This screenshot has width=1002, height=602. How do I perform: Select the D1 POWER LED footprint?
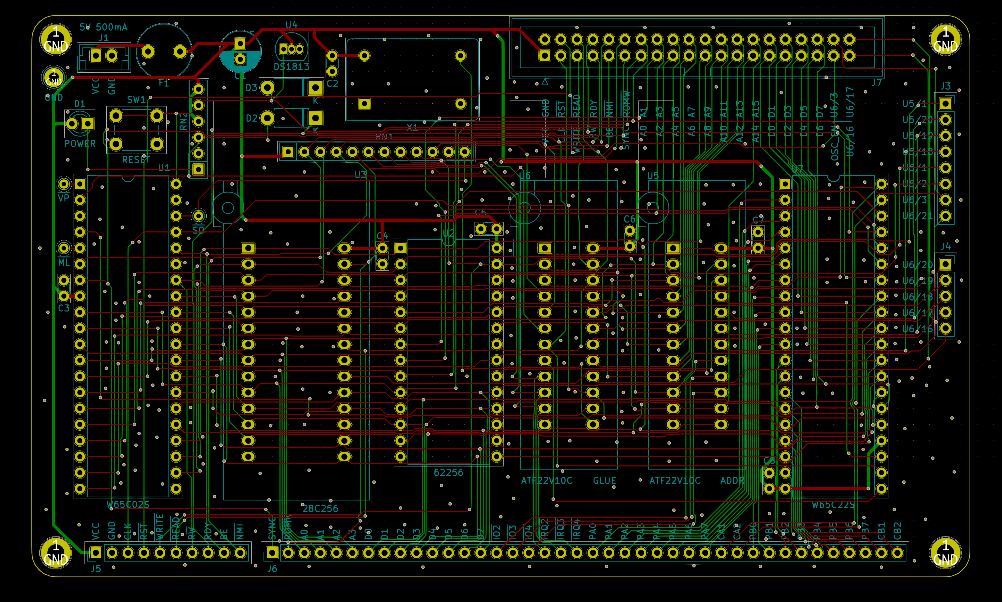pos(80,123)
